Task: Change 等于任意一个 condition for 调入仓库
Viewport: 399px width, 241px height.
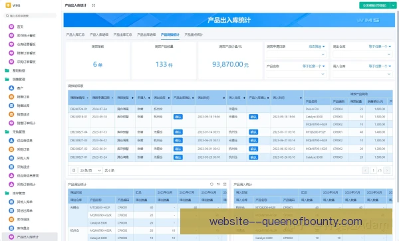Action: coord(380,66)
